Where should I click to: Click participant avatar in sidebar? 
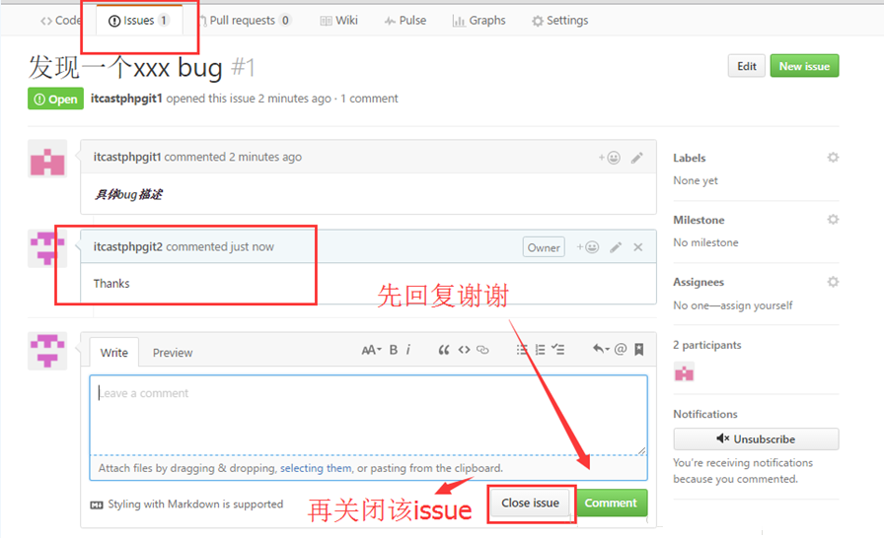tap(684, 372)
